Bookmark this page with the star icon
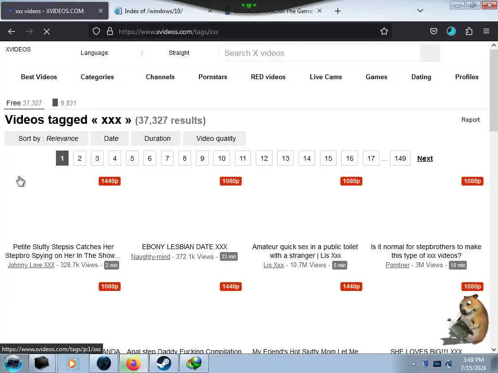Screen dimensions: 498x373 (x=384, y=32)
